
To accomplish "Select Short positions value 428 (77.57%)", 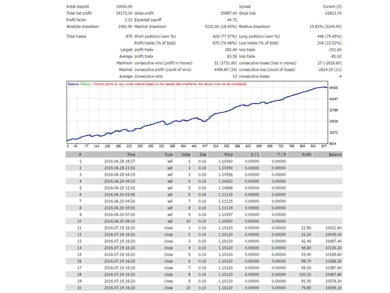I will pyautogui.click(x=225, y=37).
